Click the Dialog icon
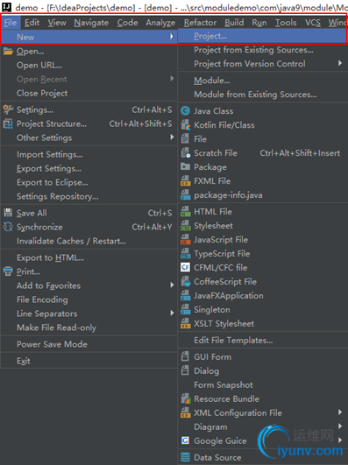 tap(185, 370)
